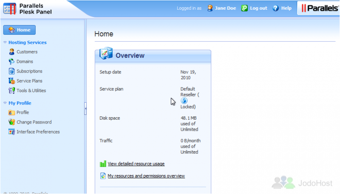Click the Interface Preferences icon
The image size is (340, 194).
pos(12,132)
